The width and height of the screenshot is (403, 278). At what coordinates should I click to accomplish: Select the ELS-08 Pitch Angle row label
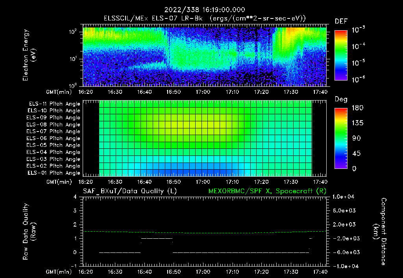(x=54, y=124)
